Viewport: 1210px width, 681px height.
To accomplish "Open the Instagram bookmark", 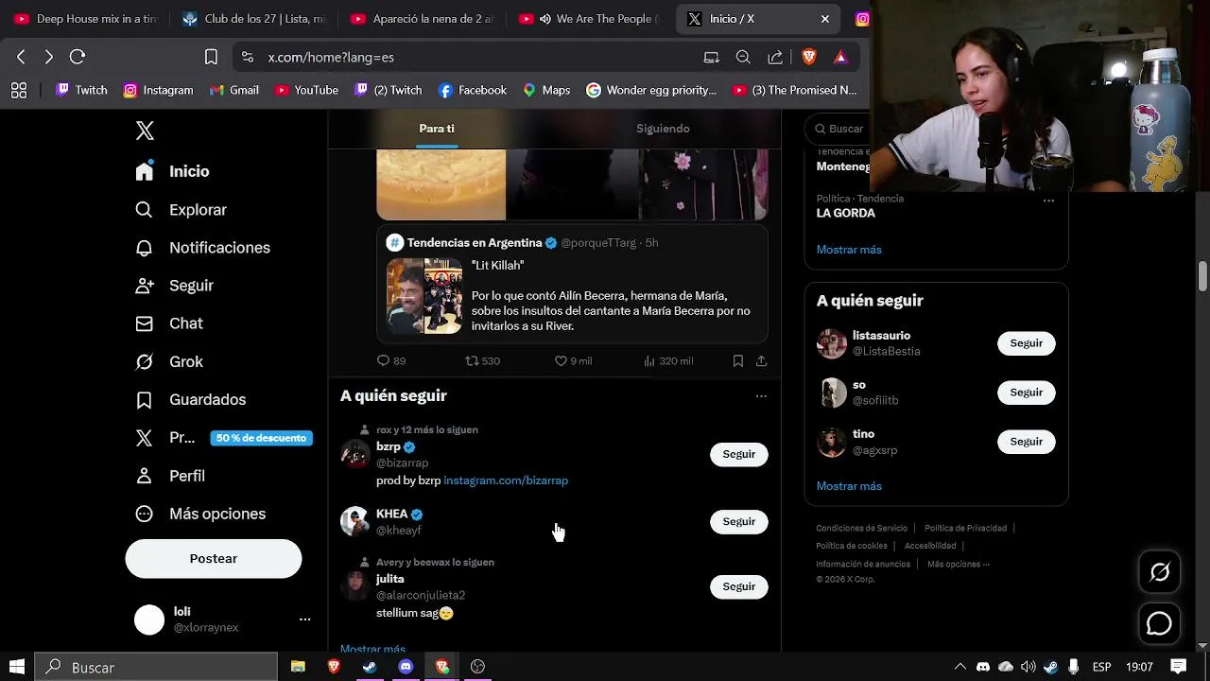I will tap(158, 90).
